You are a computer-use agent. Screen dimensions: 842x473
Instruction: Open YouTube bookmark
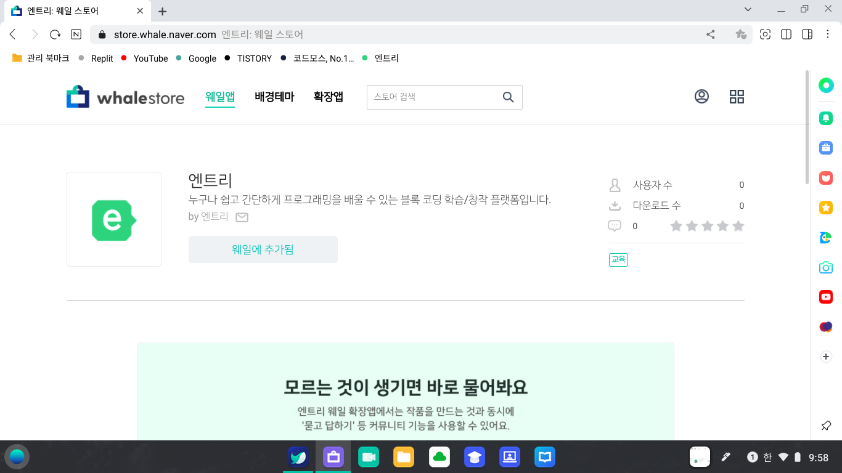point(145,59)
